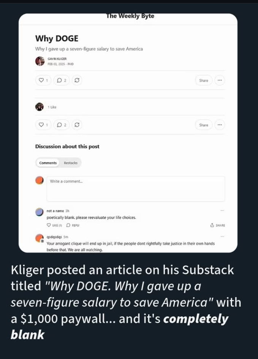This screenshot has height=359, width=258.
Task: Switch to the Restacks tab
Action: click(70, 163)
